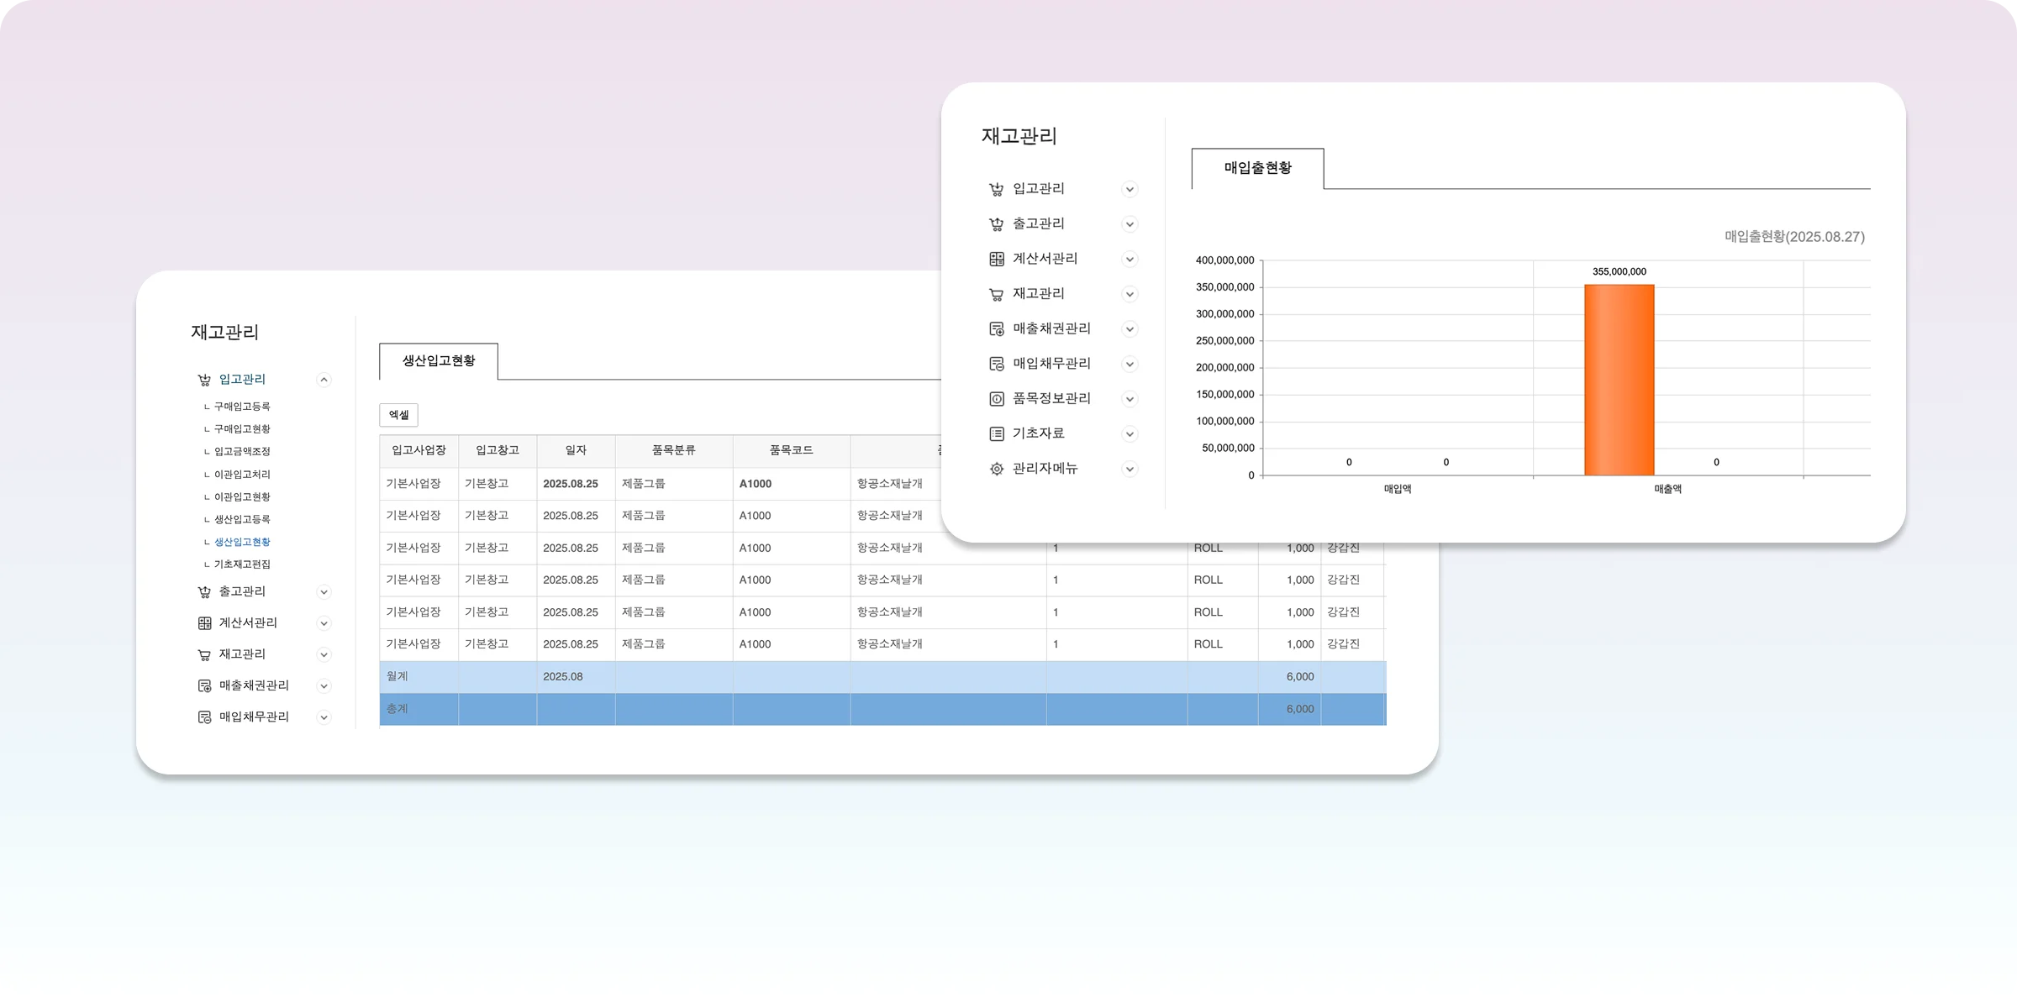The height and width of the screenshot is (1008, 2017).
Task: Expand 매입채무관리 chevron in left panel
Action: tap(324, 717)
